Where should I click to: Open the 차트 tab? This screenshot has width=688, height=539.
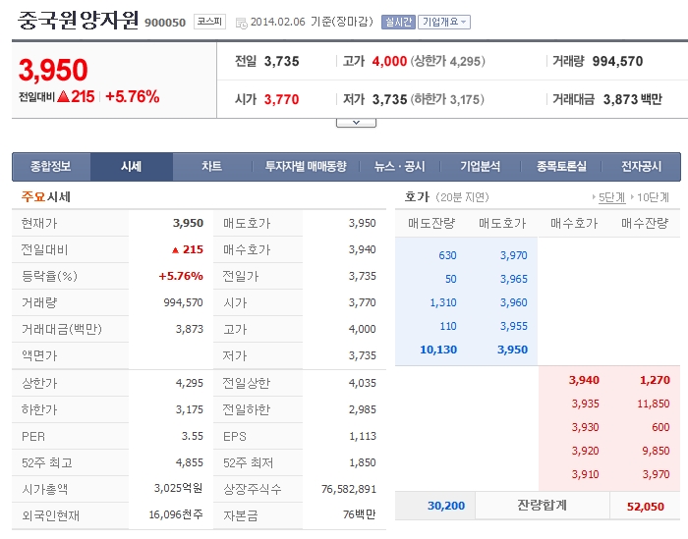click(212, 167)
